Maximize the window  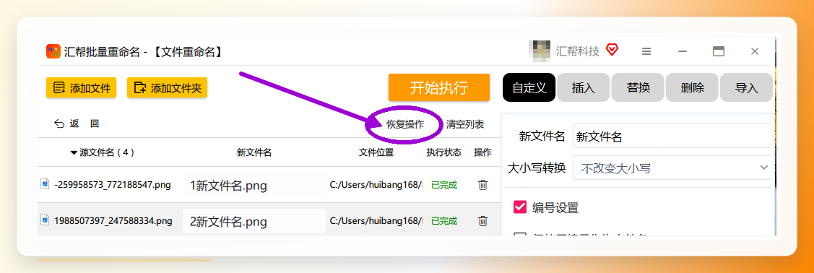click(x=719, y=51)
